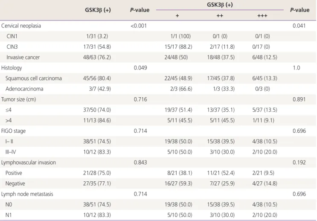Click the 45/56 (80.4) cell

(97, 79)
